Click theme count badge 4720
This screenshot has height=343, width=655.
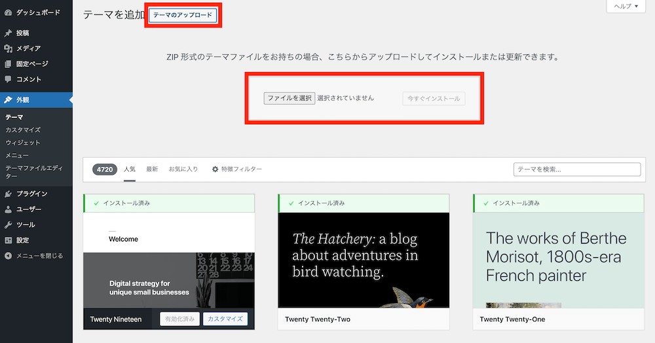pos(105,170)
